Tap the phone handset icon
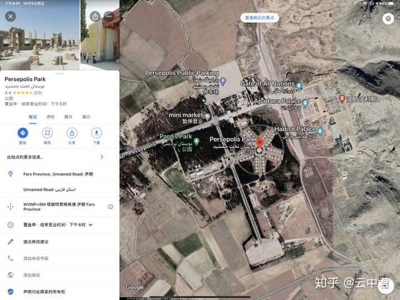The image size is (400, 300). [10, 259]
